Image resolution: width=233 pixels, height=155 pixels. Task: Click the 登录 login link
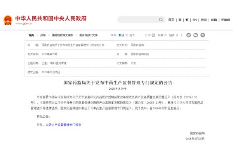204,20
